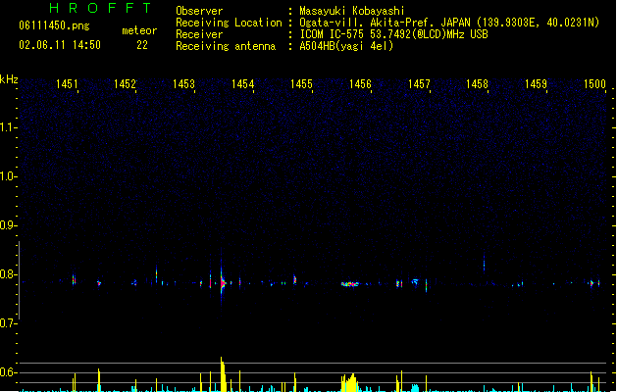Click the meteor count value 22

pos(142,45)
